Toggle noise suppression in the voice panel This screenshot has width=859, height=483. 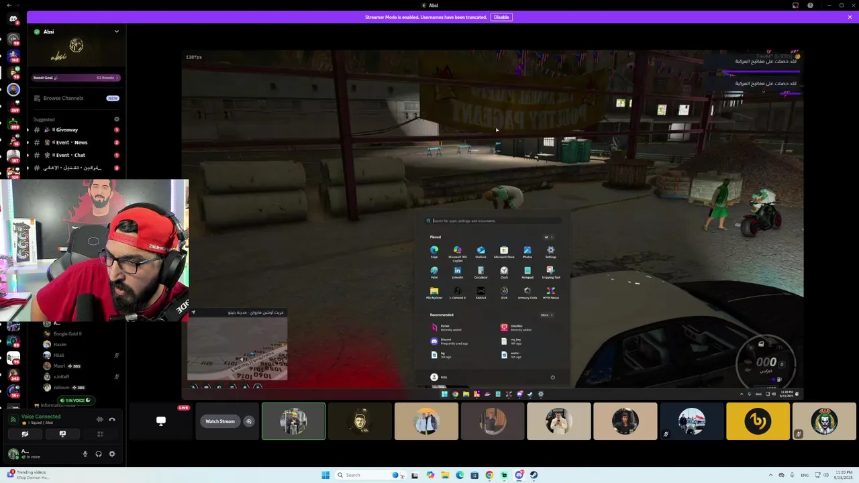[100, 419]
